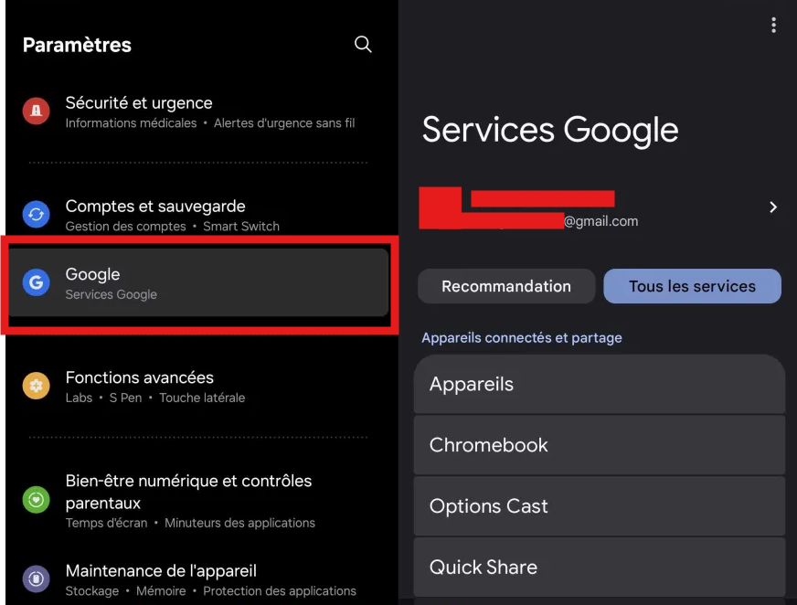The image size is (797, 605).
Task: Select Sécurité et urgence settings title
Action: point(139,103)
